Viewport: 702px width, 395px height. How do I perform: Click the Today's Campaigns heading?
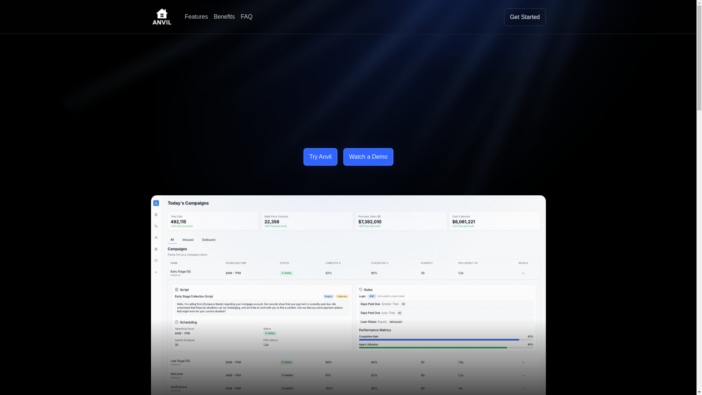(x=188, y=203)
